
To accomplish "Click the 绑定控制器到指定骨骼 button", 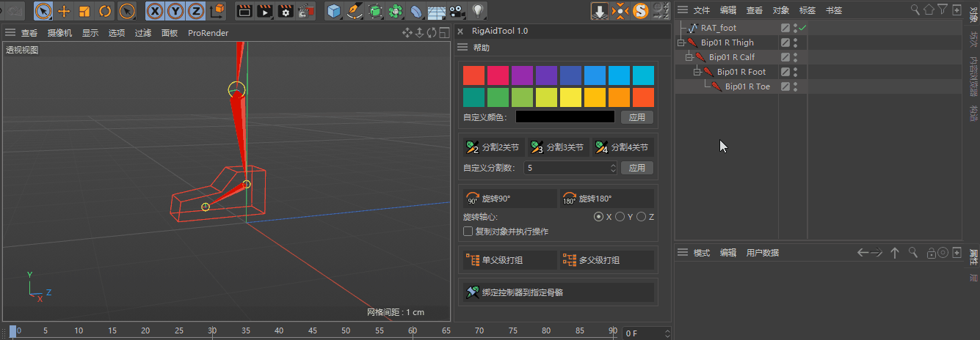I will click(559, 292).
